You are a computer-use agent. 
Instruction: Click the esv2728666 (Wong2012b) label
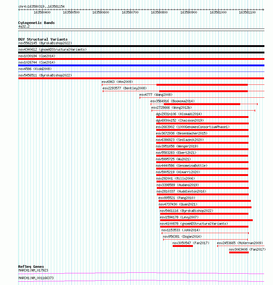point(171,107)
